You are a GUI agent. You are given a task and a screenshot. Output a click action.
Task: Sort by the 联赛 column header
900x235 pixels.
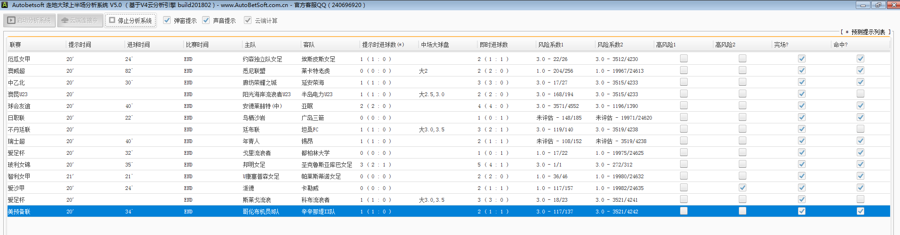coord(16,45)
